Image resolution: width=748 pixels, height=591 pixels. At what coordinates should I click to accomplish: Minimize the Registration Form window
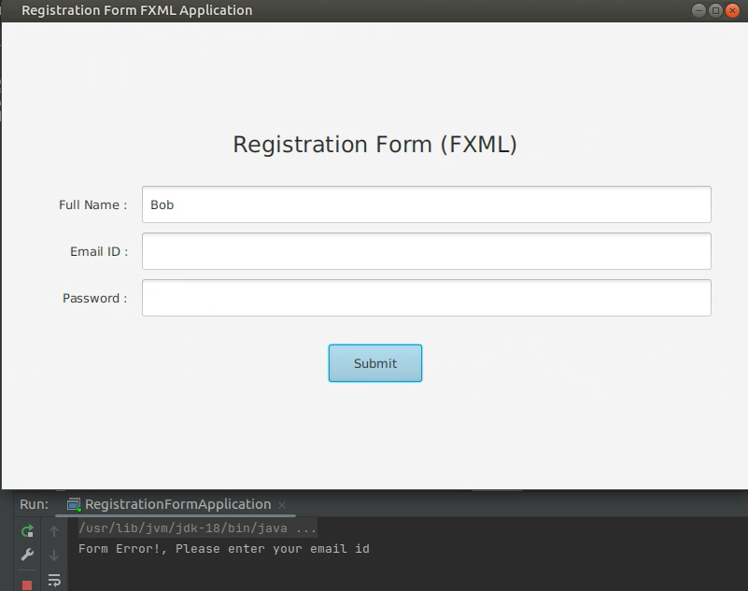point(697,10)
